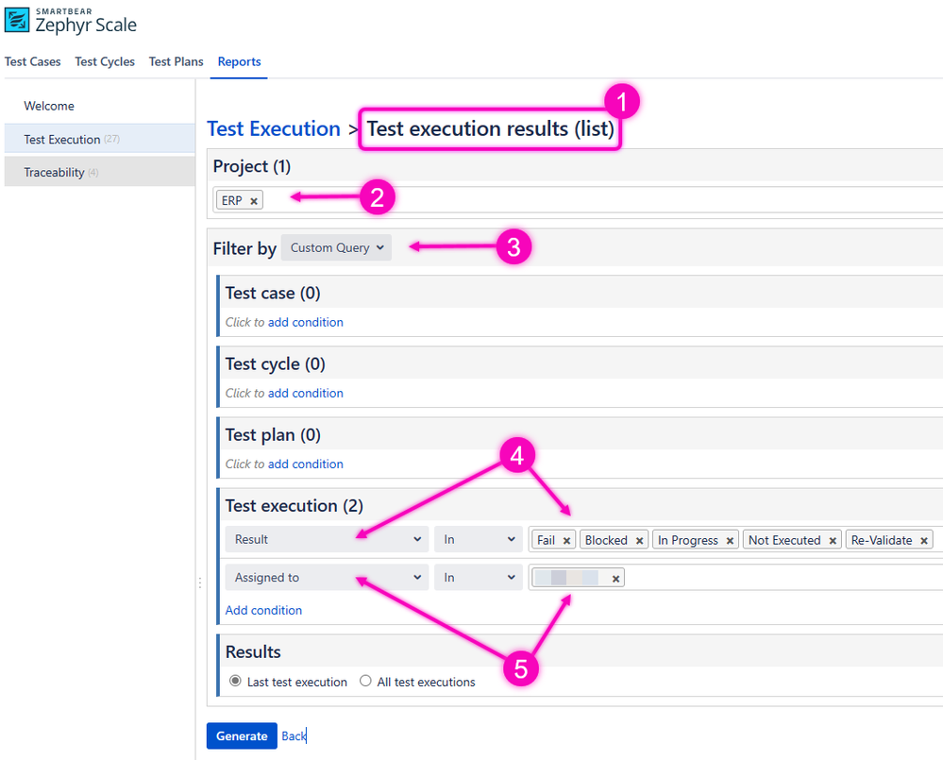This screenshot has height=760, width=943.
Task: Select Last test execution radio option
Action: click(235, 682)
